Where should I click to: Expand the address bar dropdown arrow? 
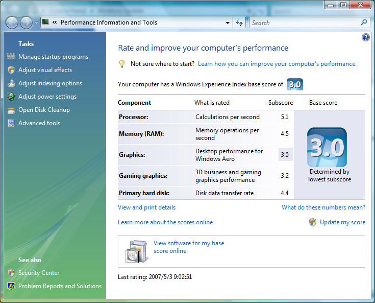click(228, 23)
